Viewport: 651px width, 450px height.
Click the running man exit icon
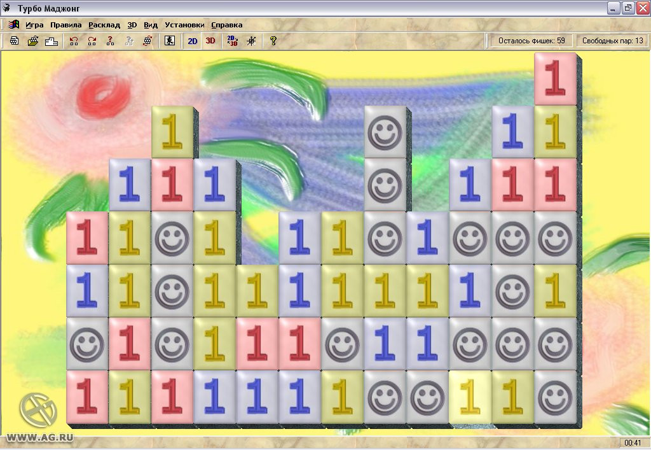point(170,41)
